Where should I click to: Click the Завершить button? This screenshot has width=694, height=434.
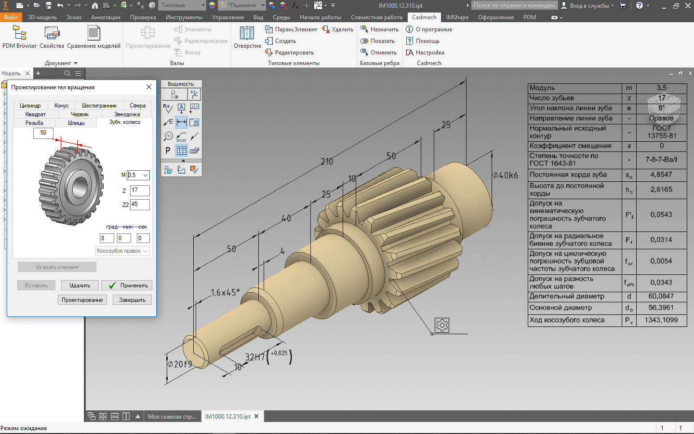[x=132, y=300]
